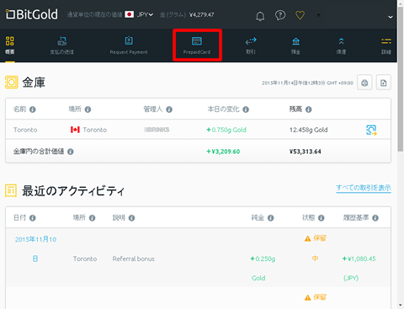This screenshot has height=309, width=404.
Task: Click the gold heart icon
Action: click(300, 15)
